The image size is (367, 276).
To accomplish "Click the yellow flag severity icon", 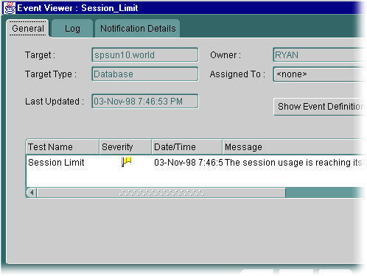I will pos(127,162).
